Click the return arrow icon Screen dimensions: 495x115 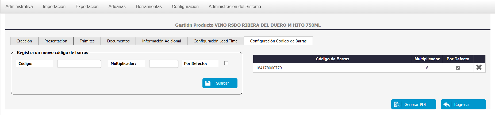click(447, 105)
